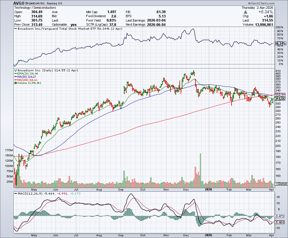The width and height of the screenshot is (288, 238).
Task: Click the 175M volume axis label
Action: tap(9, 150)
